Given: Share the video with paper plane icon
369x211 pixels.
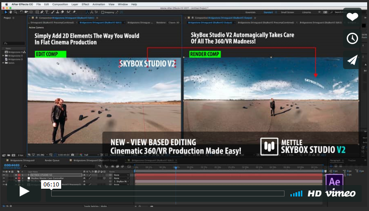Looking at the screenshot, I should pyautogui.click(x=352, y=60).
